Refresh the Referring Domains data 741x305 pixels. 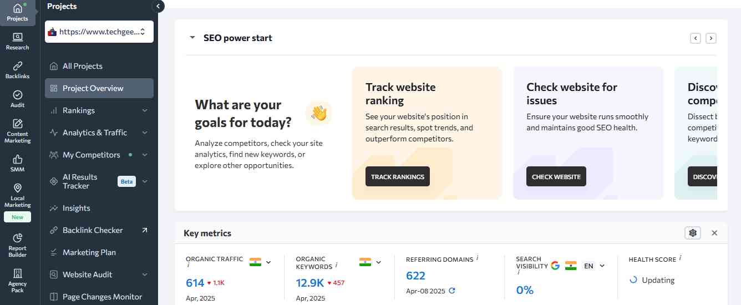point(452,291)
